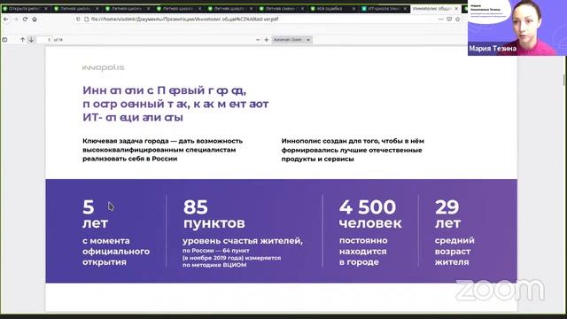567x319 pixels.
Task: Click 'постоянно находится в городе' text
Action: pyautogui.click(x=363, y=252)
